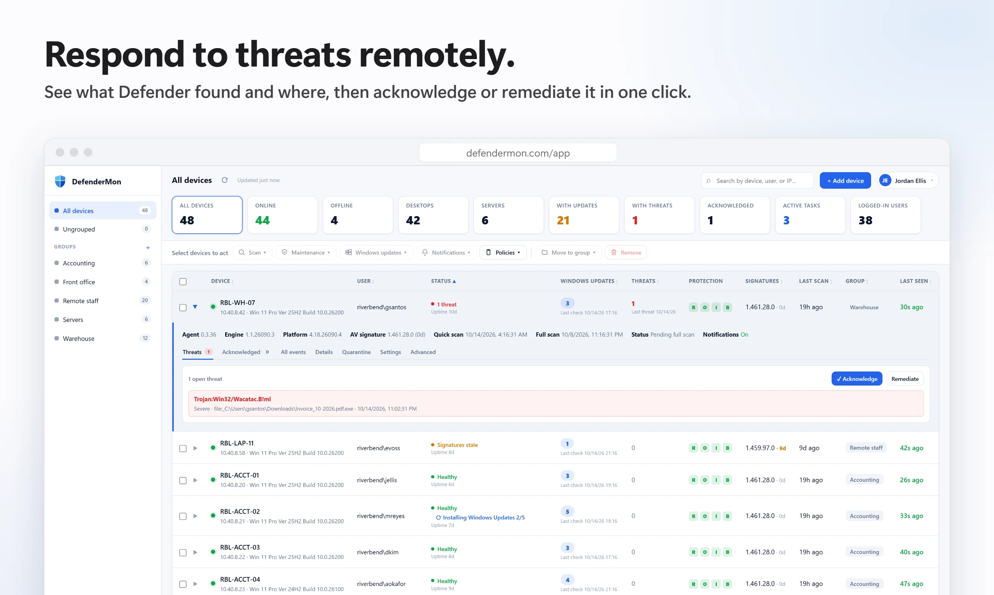The image size is (994, 595).
Task: Click the JE avatar for Jordan Ellis
Action: [x=884, y=180]
